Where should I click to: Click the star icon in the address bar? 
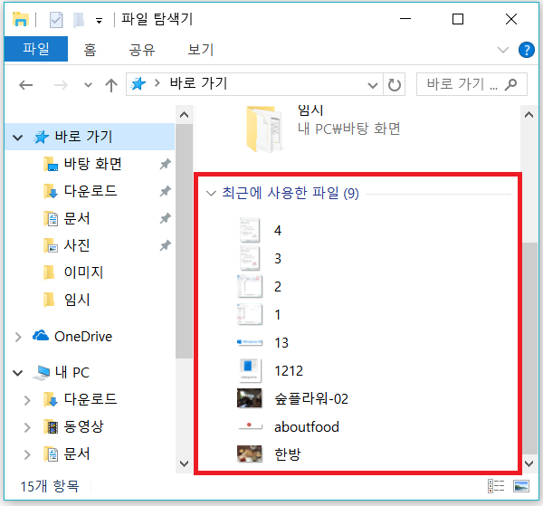[x=138, y=84]
